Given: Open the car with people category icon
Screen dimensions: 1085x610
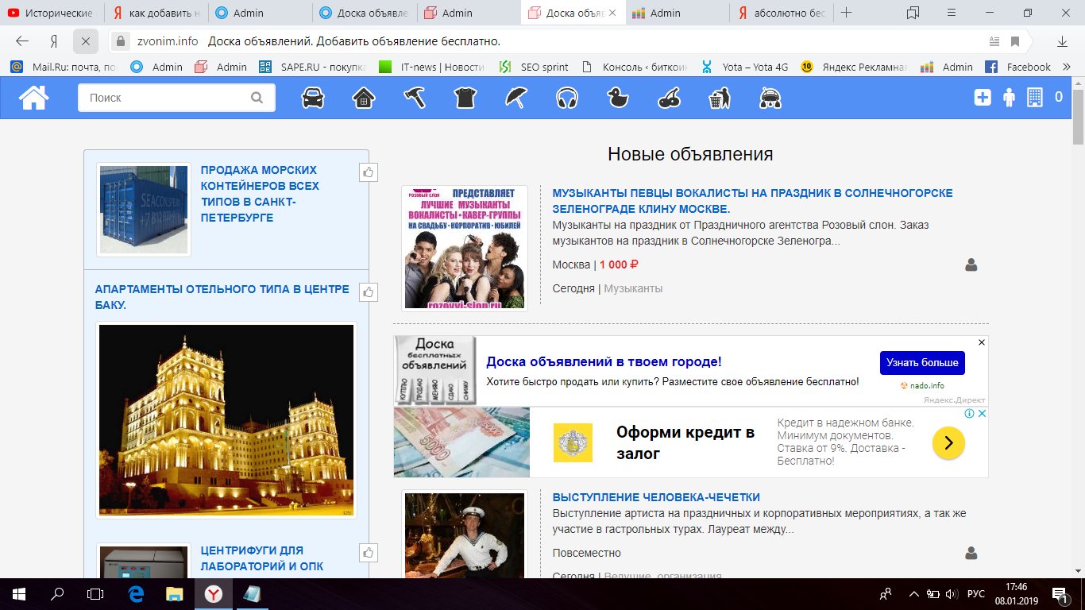Looking at the screenshot, I should [x=770, y=98].
